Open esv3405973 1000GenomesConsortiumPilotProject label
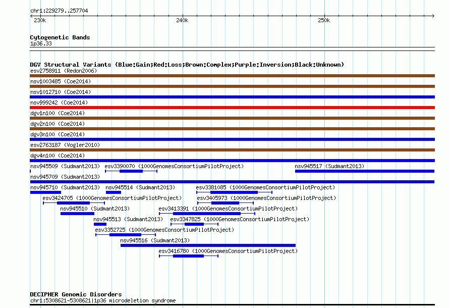Screen dimensions: 449x308 pos(266,198)
